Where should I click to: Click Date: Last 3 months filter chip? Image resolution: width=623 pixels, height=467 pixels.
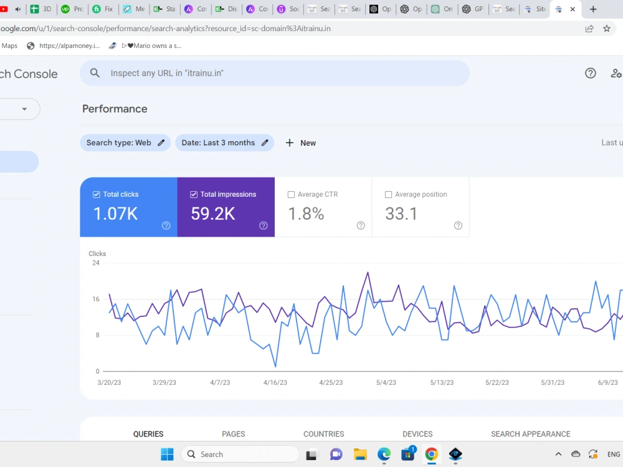tap(224, 143)
